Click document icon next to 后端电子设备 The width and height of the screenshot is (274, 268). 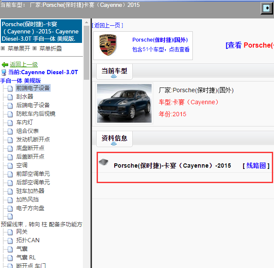pos(10,105)
